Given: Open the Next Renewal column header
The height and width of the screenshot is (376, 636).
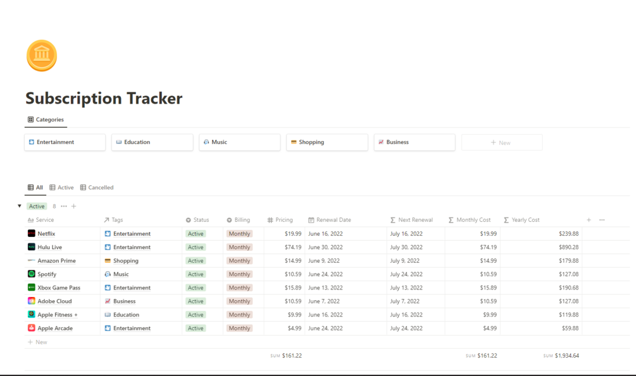Looking at the screenshot, I should pos(411,220).
